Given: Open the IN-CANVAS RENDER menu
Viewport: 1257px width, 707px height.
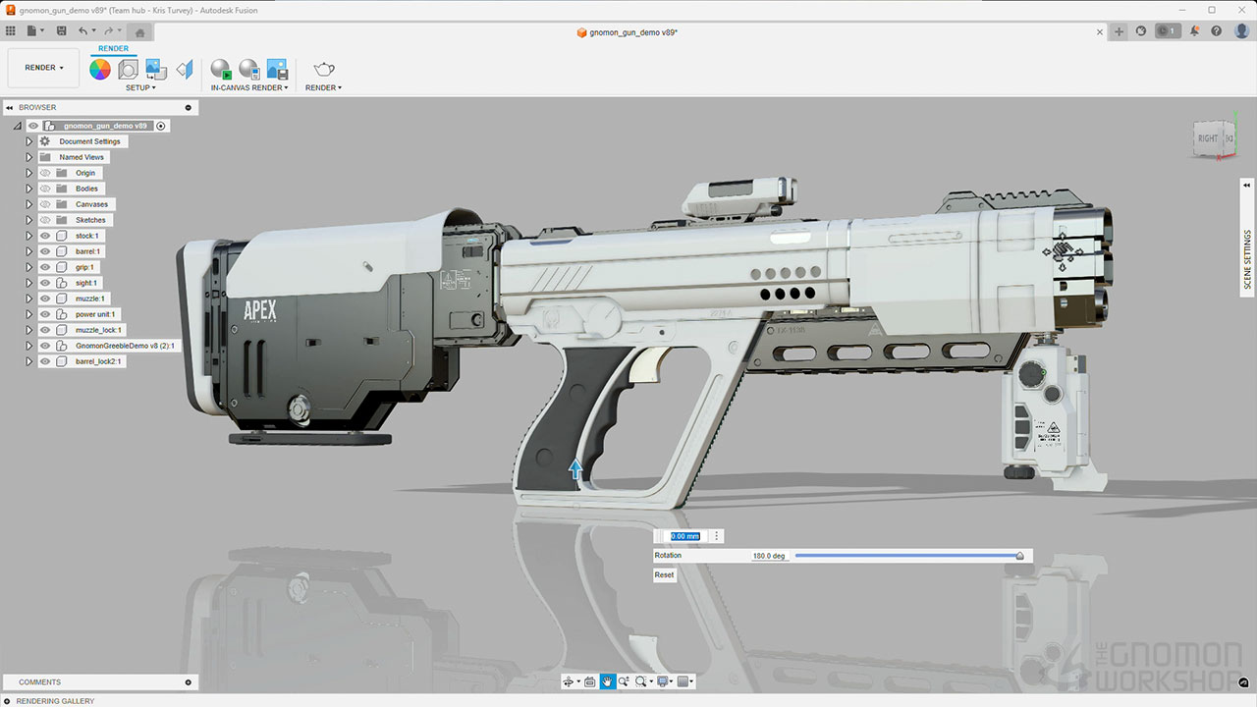Looking at the screenshot, I should tap(248, 87).
